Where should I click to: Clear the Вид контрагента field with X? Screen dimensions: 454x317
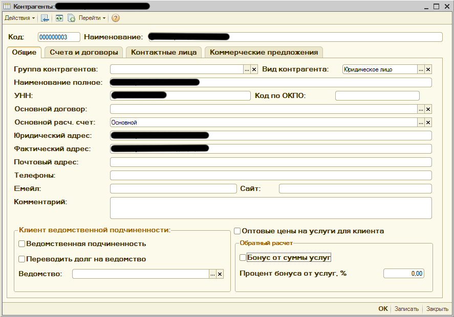[428, 69]
